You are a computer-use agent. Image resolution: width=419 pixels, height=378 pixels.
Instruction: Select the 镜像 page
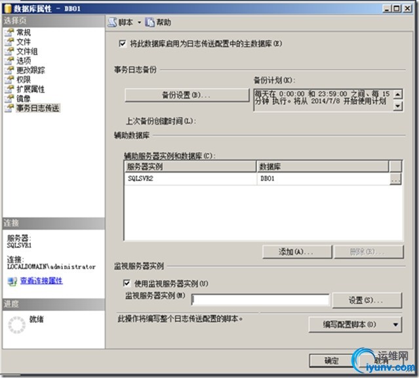(24, 98)
